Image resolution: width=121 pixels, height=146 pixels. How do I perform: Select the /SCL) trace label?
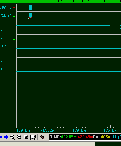5,8
